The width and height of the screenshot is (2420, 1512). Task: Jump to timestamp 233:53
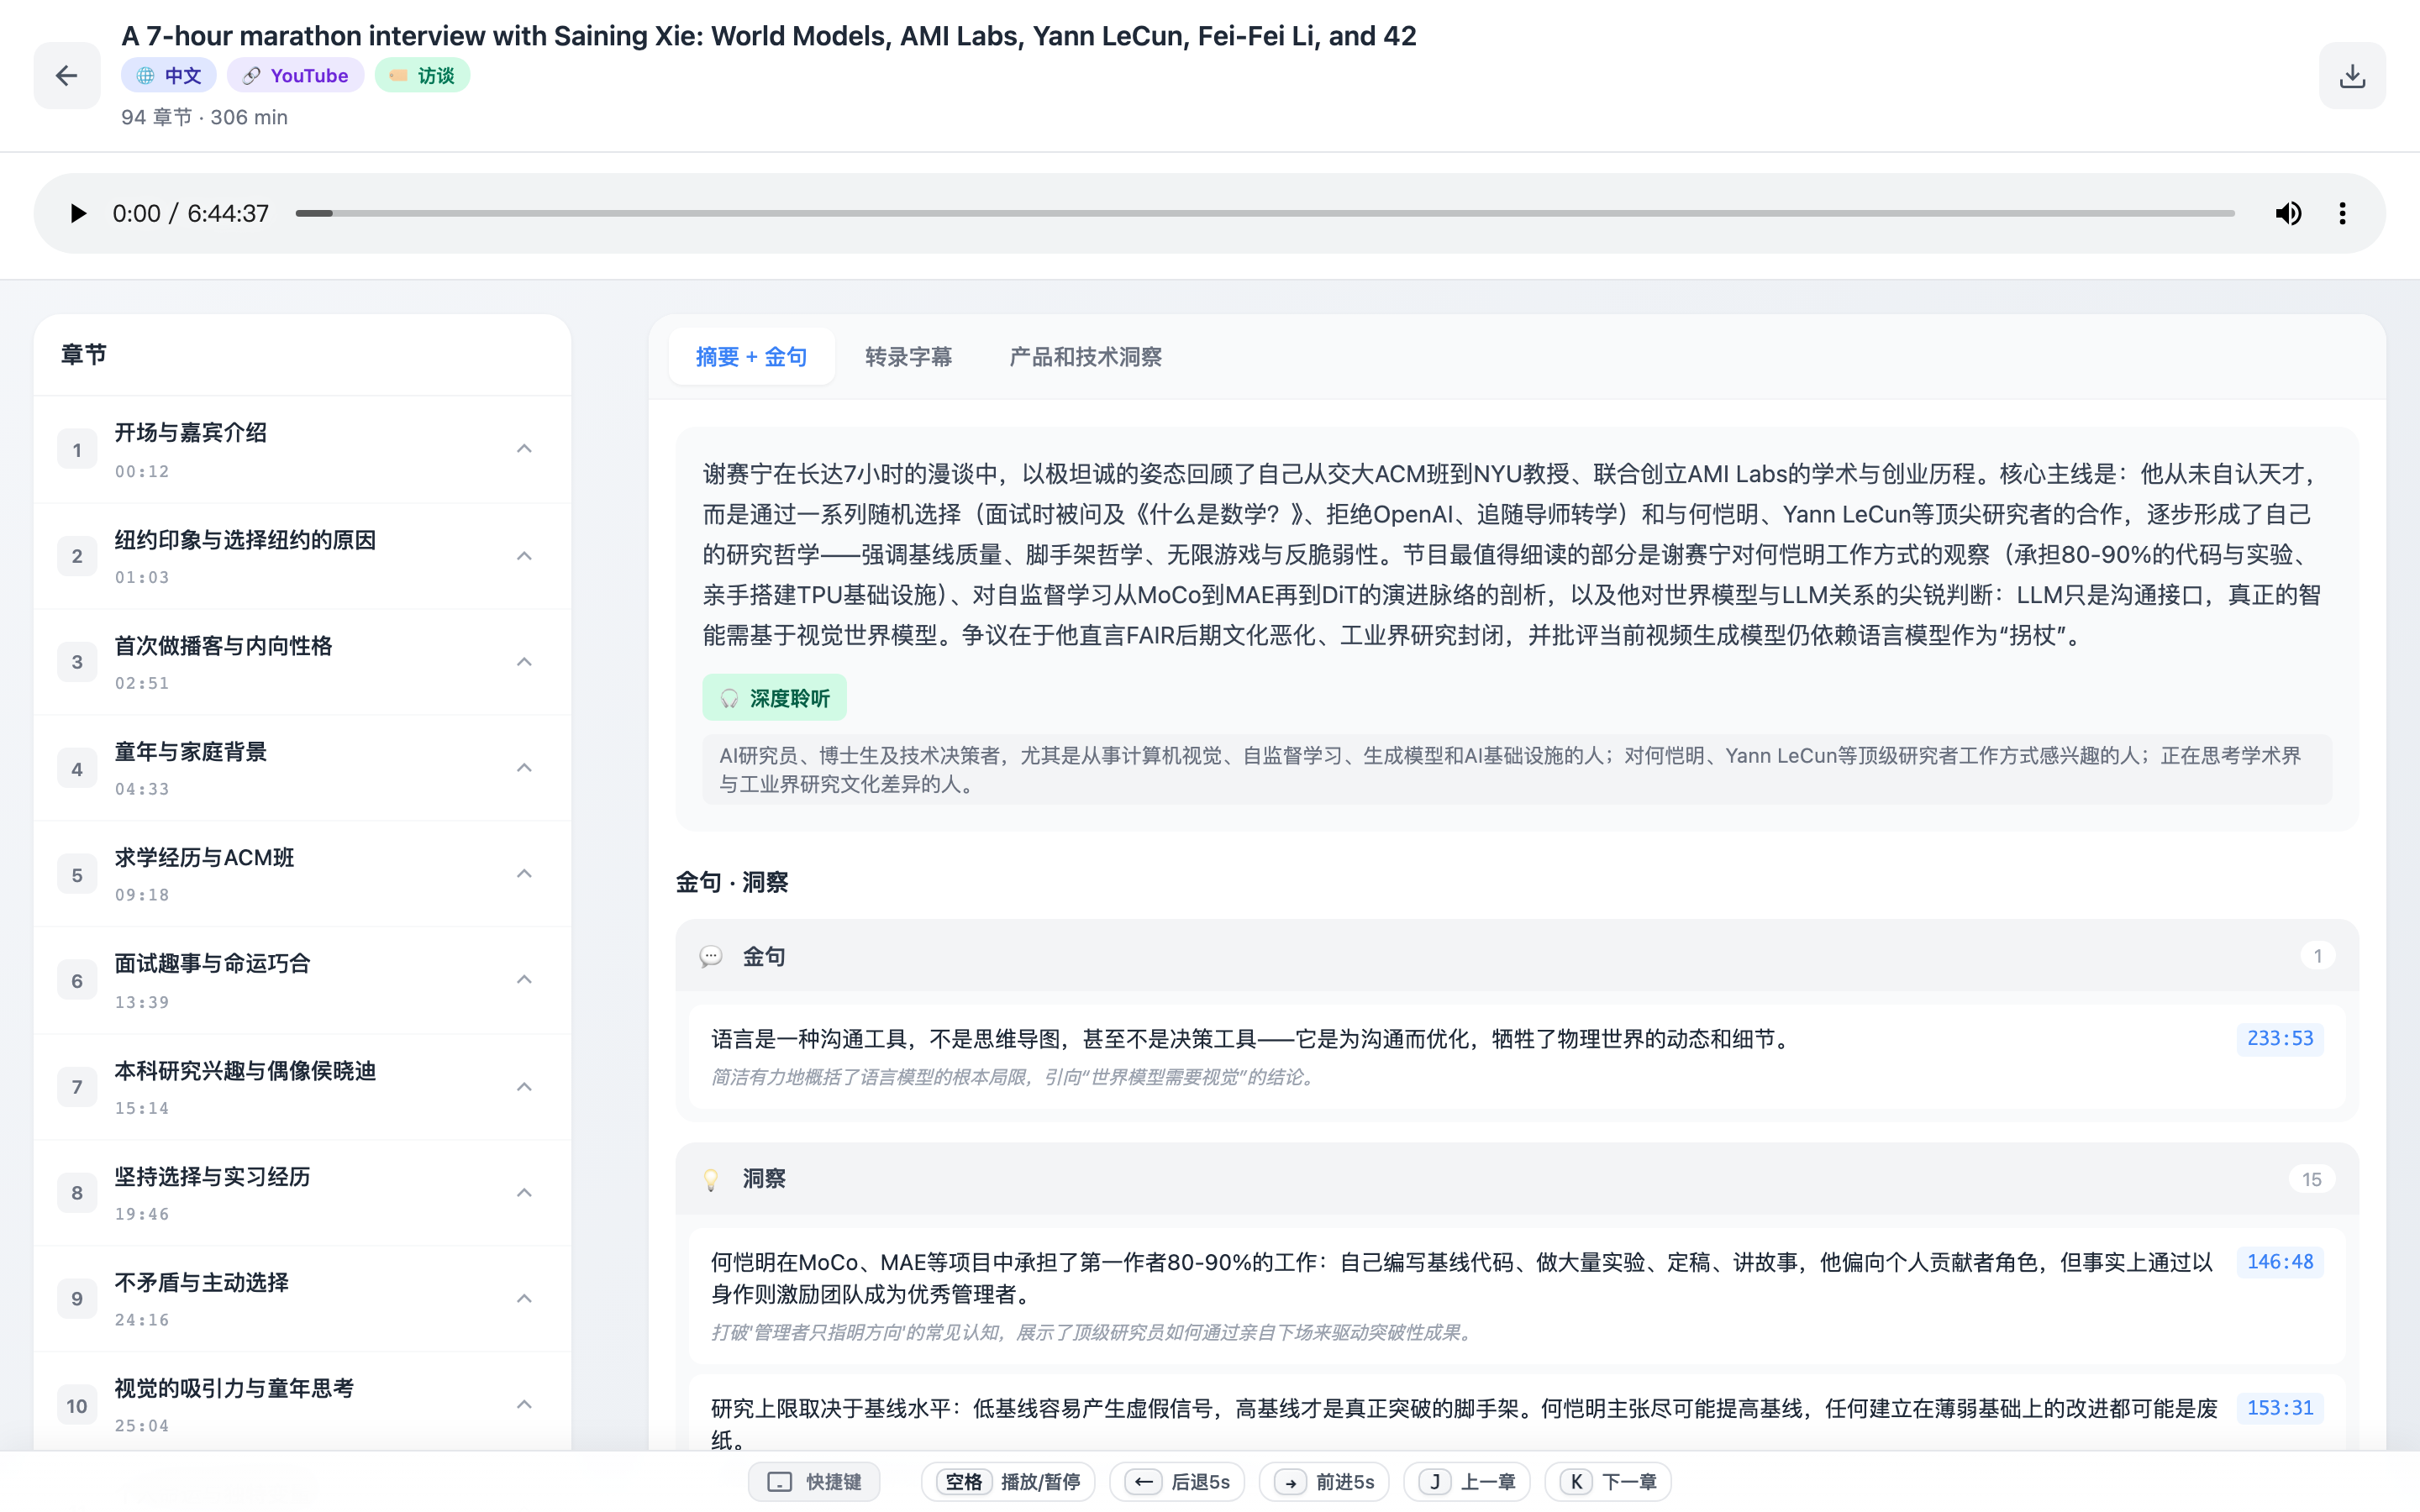point(2280,1039)
